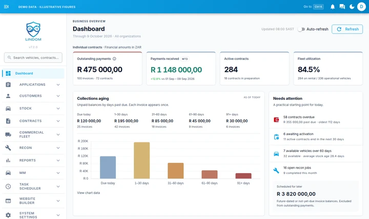Expand the Reports menu chevron

click(x=58, y=160)
